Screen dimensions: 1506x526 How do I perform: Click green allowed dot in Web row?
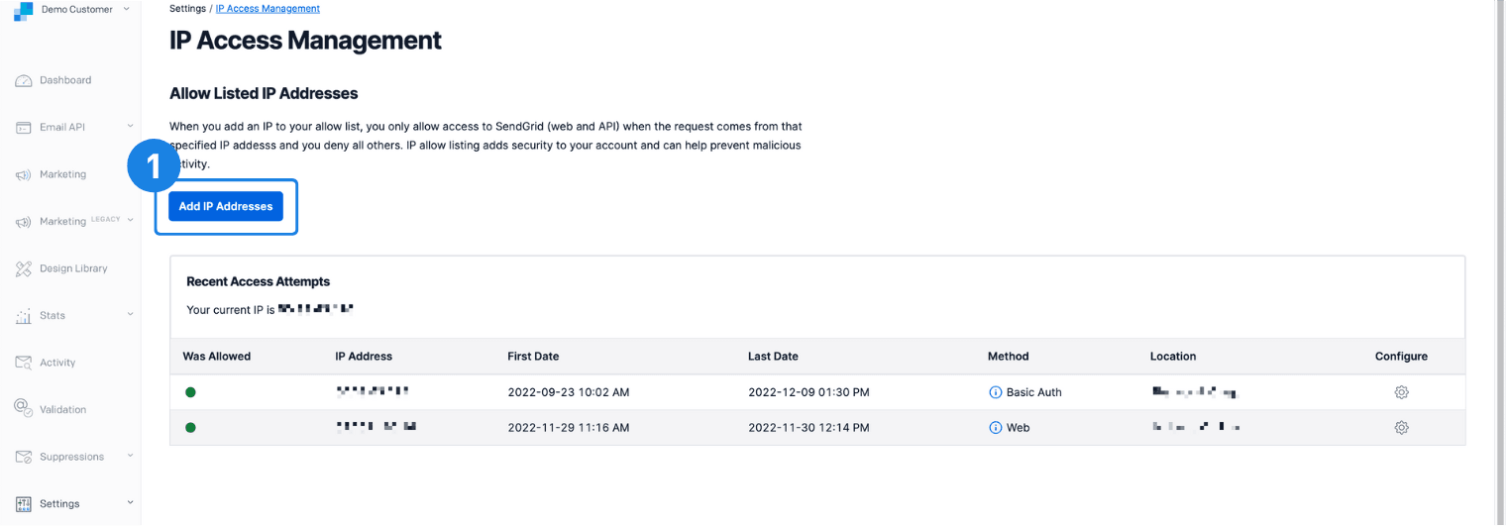(190, 428)
